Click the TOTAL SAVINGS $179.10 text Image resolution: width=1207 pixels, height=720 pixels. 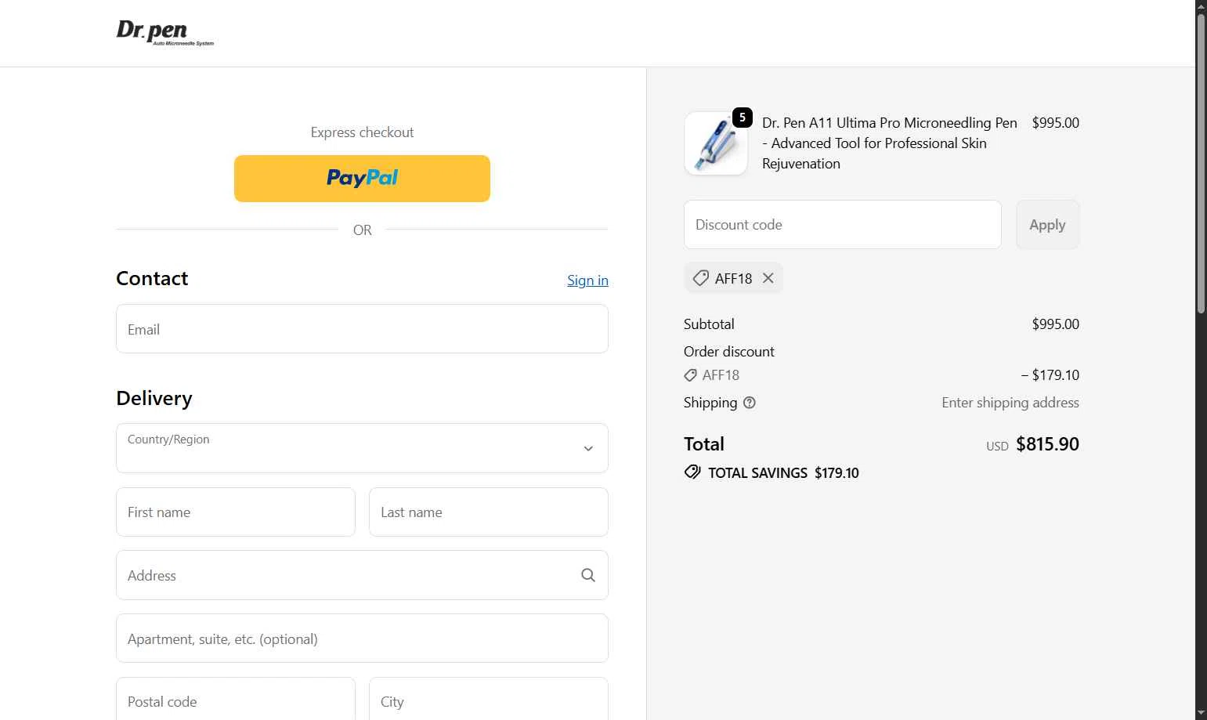click(x=783, y=473)
